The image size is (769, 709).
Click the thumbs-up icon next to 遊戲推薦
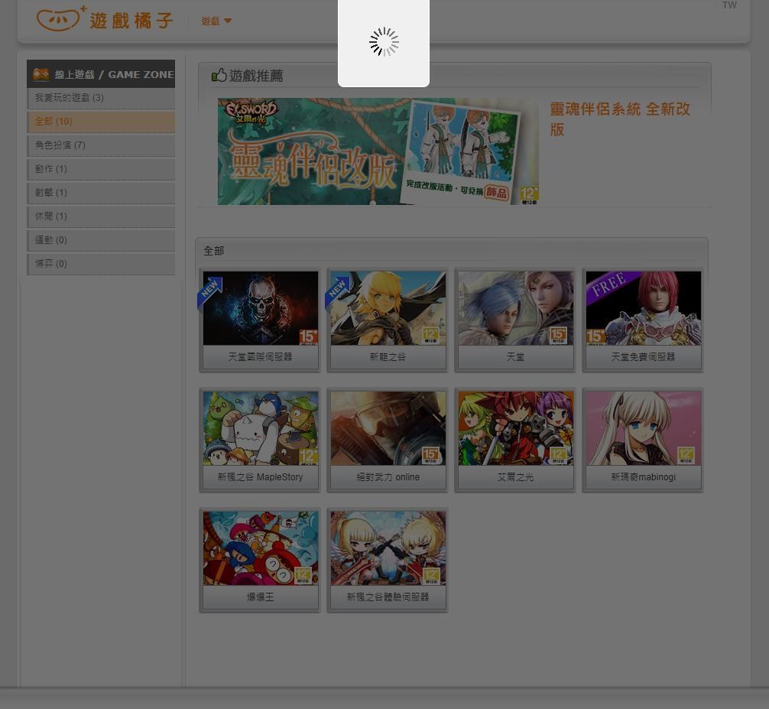coord(219,75)
